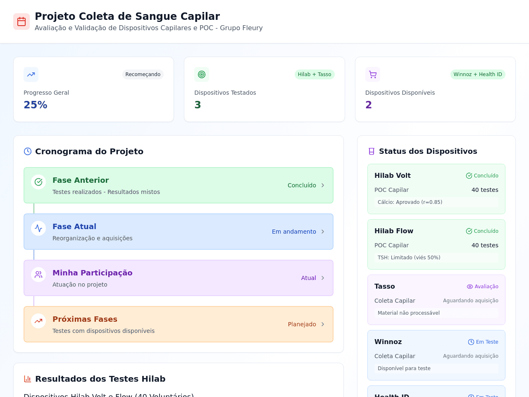529x397 pixels.
Task: Click the purple shopping cart icon
Action: 373,74
